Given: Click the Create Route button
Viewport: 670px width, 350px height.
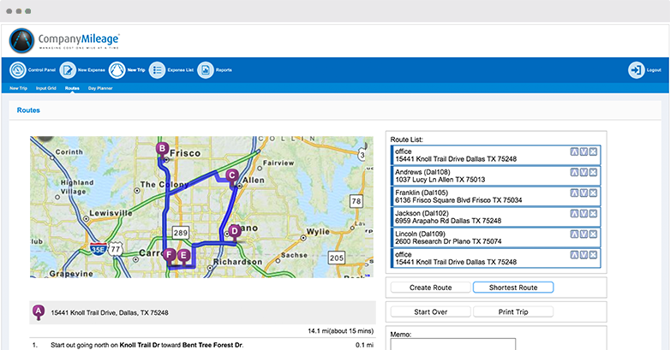Looking at the screenshot, I should click(430, 288).
